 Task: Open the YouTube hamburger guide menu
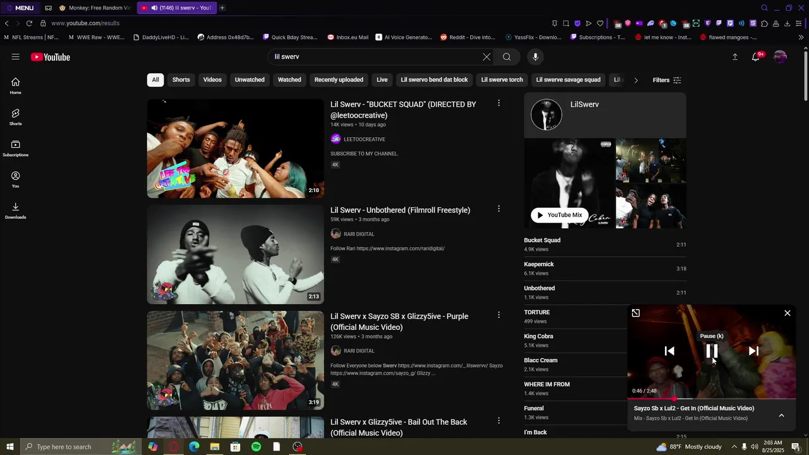pyautogui.click(x=15, y=57)
